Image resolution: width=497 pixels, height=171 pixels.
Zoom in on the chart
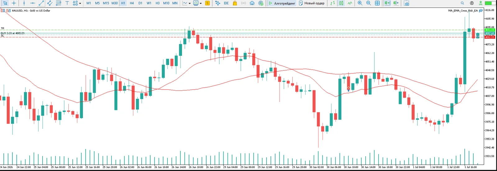(x=360, y=3)
